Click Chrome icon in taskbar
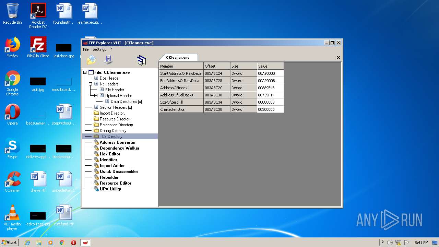Image resolution: width=439 pixels, height=247 pixels. [62, 243]
